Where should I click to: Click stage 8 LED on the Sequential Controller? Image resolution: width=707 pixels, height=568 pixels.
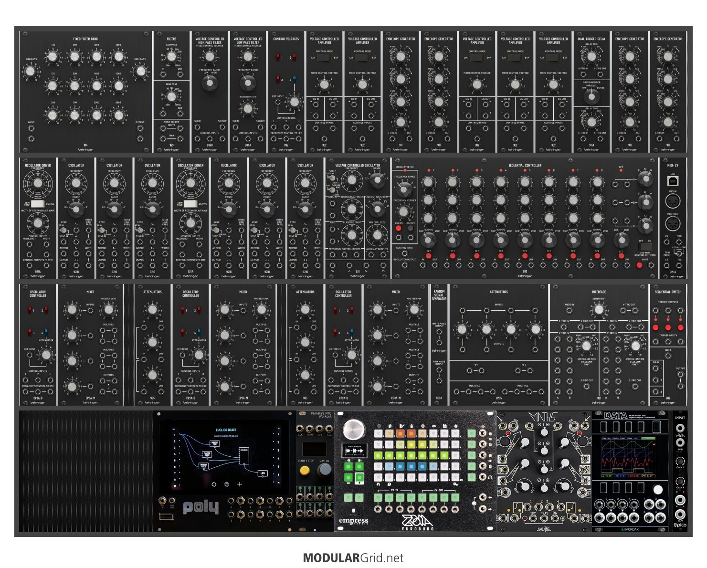pyautogui.click(x=597, y=170)
